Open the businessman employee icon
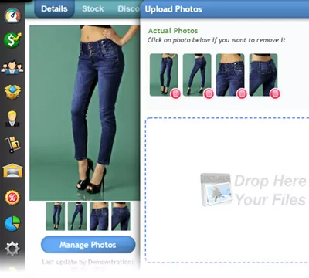309x278 pixels. click(x=12, y=118)
